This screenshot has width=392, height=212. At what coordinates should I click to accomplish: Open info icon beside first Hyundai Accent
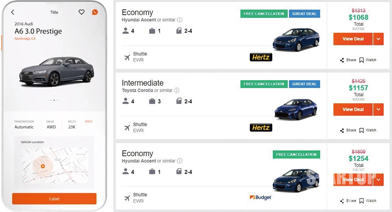[180, 20]
